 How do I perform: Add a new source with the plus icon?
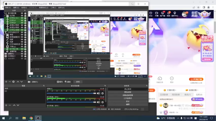(x=6, y=82)
